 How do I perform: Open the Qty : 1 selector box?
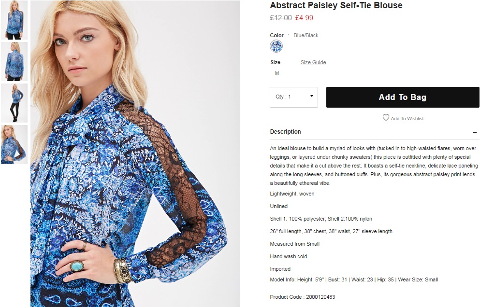pos(294,97)
